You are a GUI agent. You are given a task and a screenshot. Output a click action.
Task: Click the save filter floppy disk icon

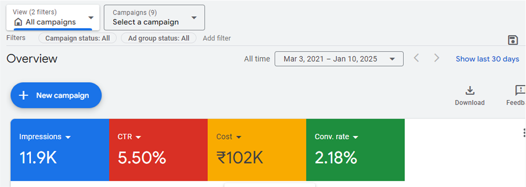[x=513, y=40]
